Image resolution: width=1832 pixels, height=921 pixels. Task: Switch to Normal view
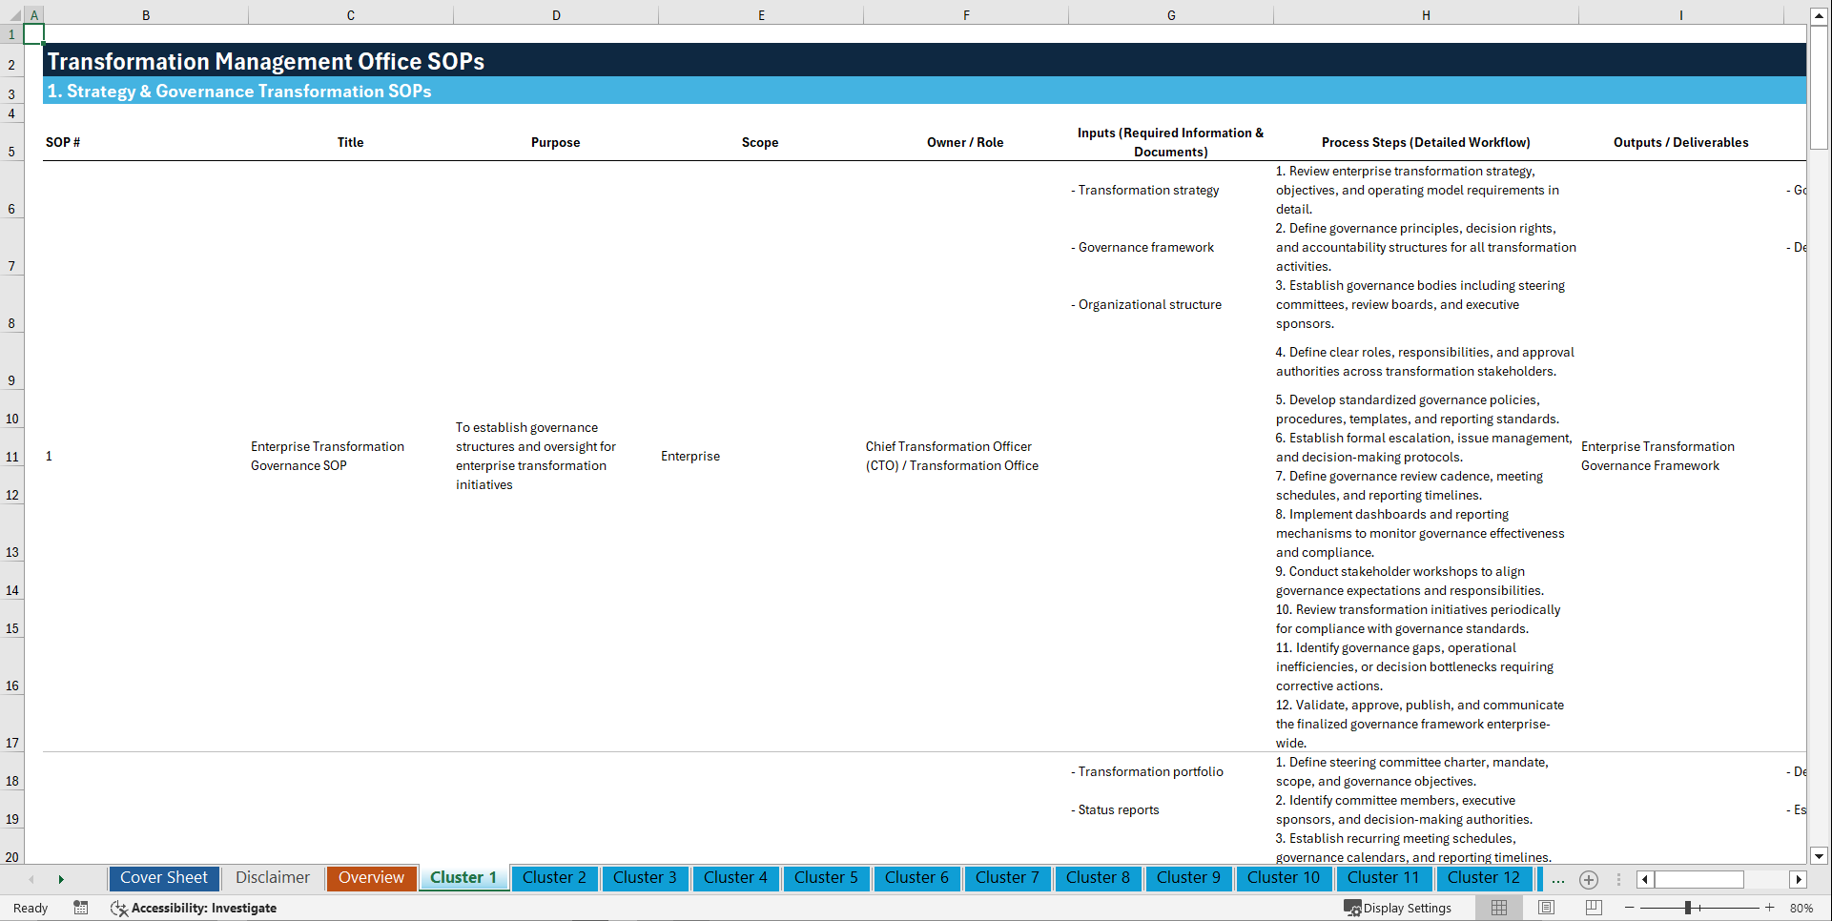pyautogui.click(x=1499, y=908)
